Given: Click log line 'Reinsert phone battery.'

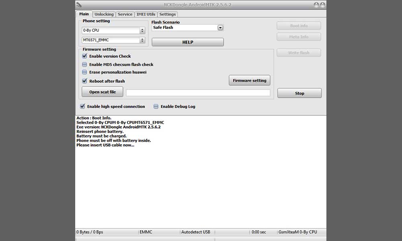Looking at the screenshot, I should click(100, 131).
